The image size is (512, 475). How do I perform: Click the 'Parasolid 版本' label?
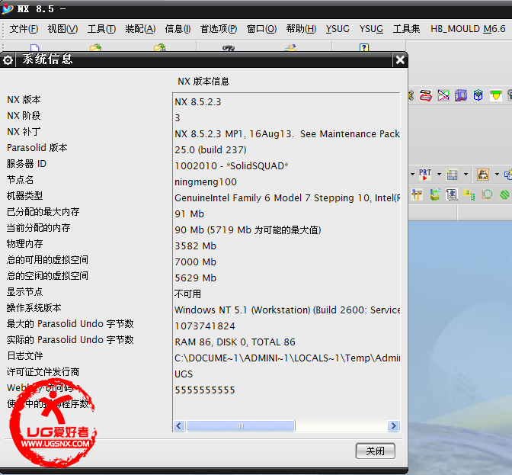tap(37, 148)
